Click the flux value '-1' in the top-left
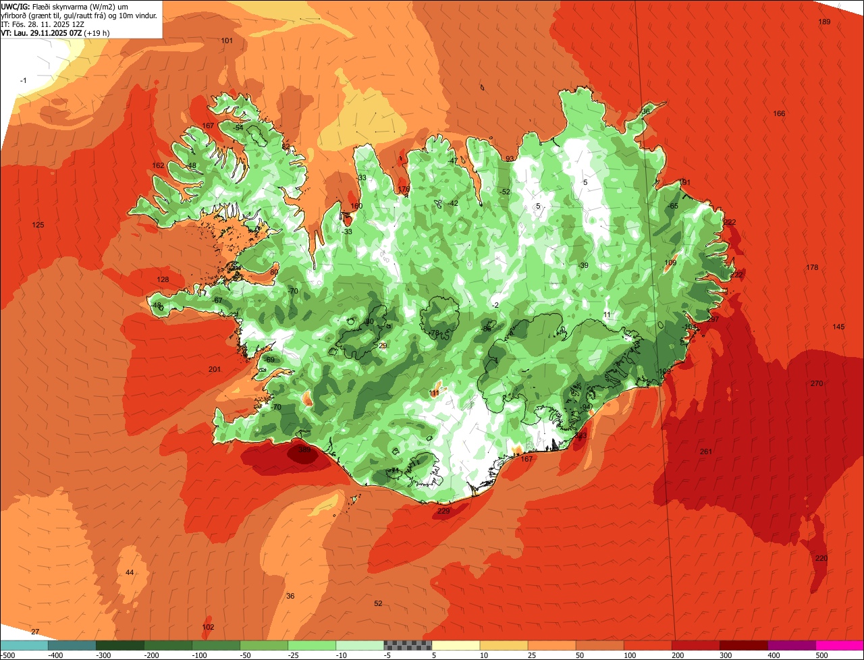This screenshot has height=660, width=864. click(23, 81)
